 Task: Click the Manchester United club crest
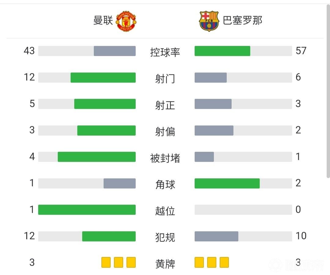[x=127, y=21]
